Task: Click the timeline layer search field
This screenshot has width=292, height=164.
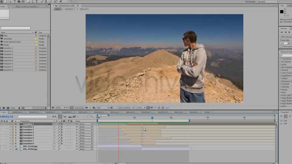Action: tap(31, 117)
